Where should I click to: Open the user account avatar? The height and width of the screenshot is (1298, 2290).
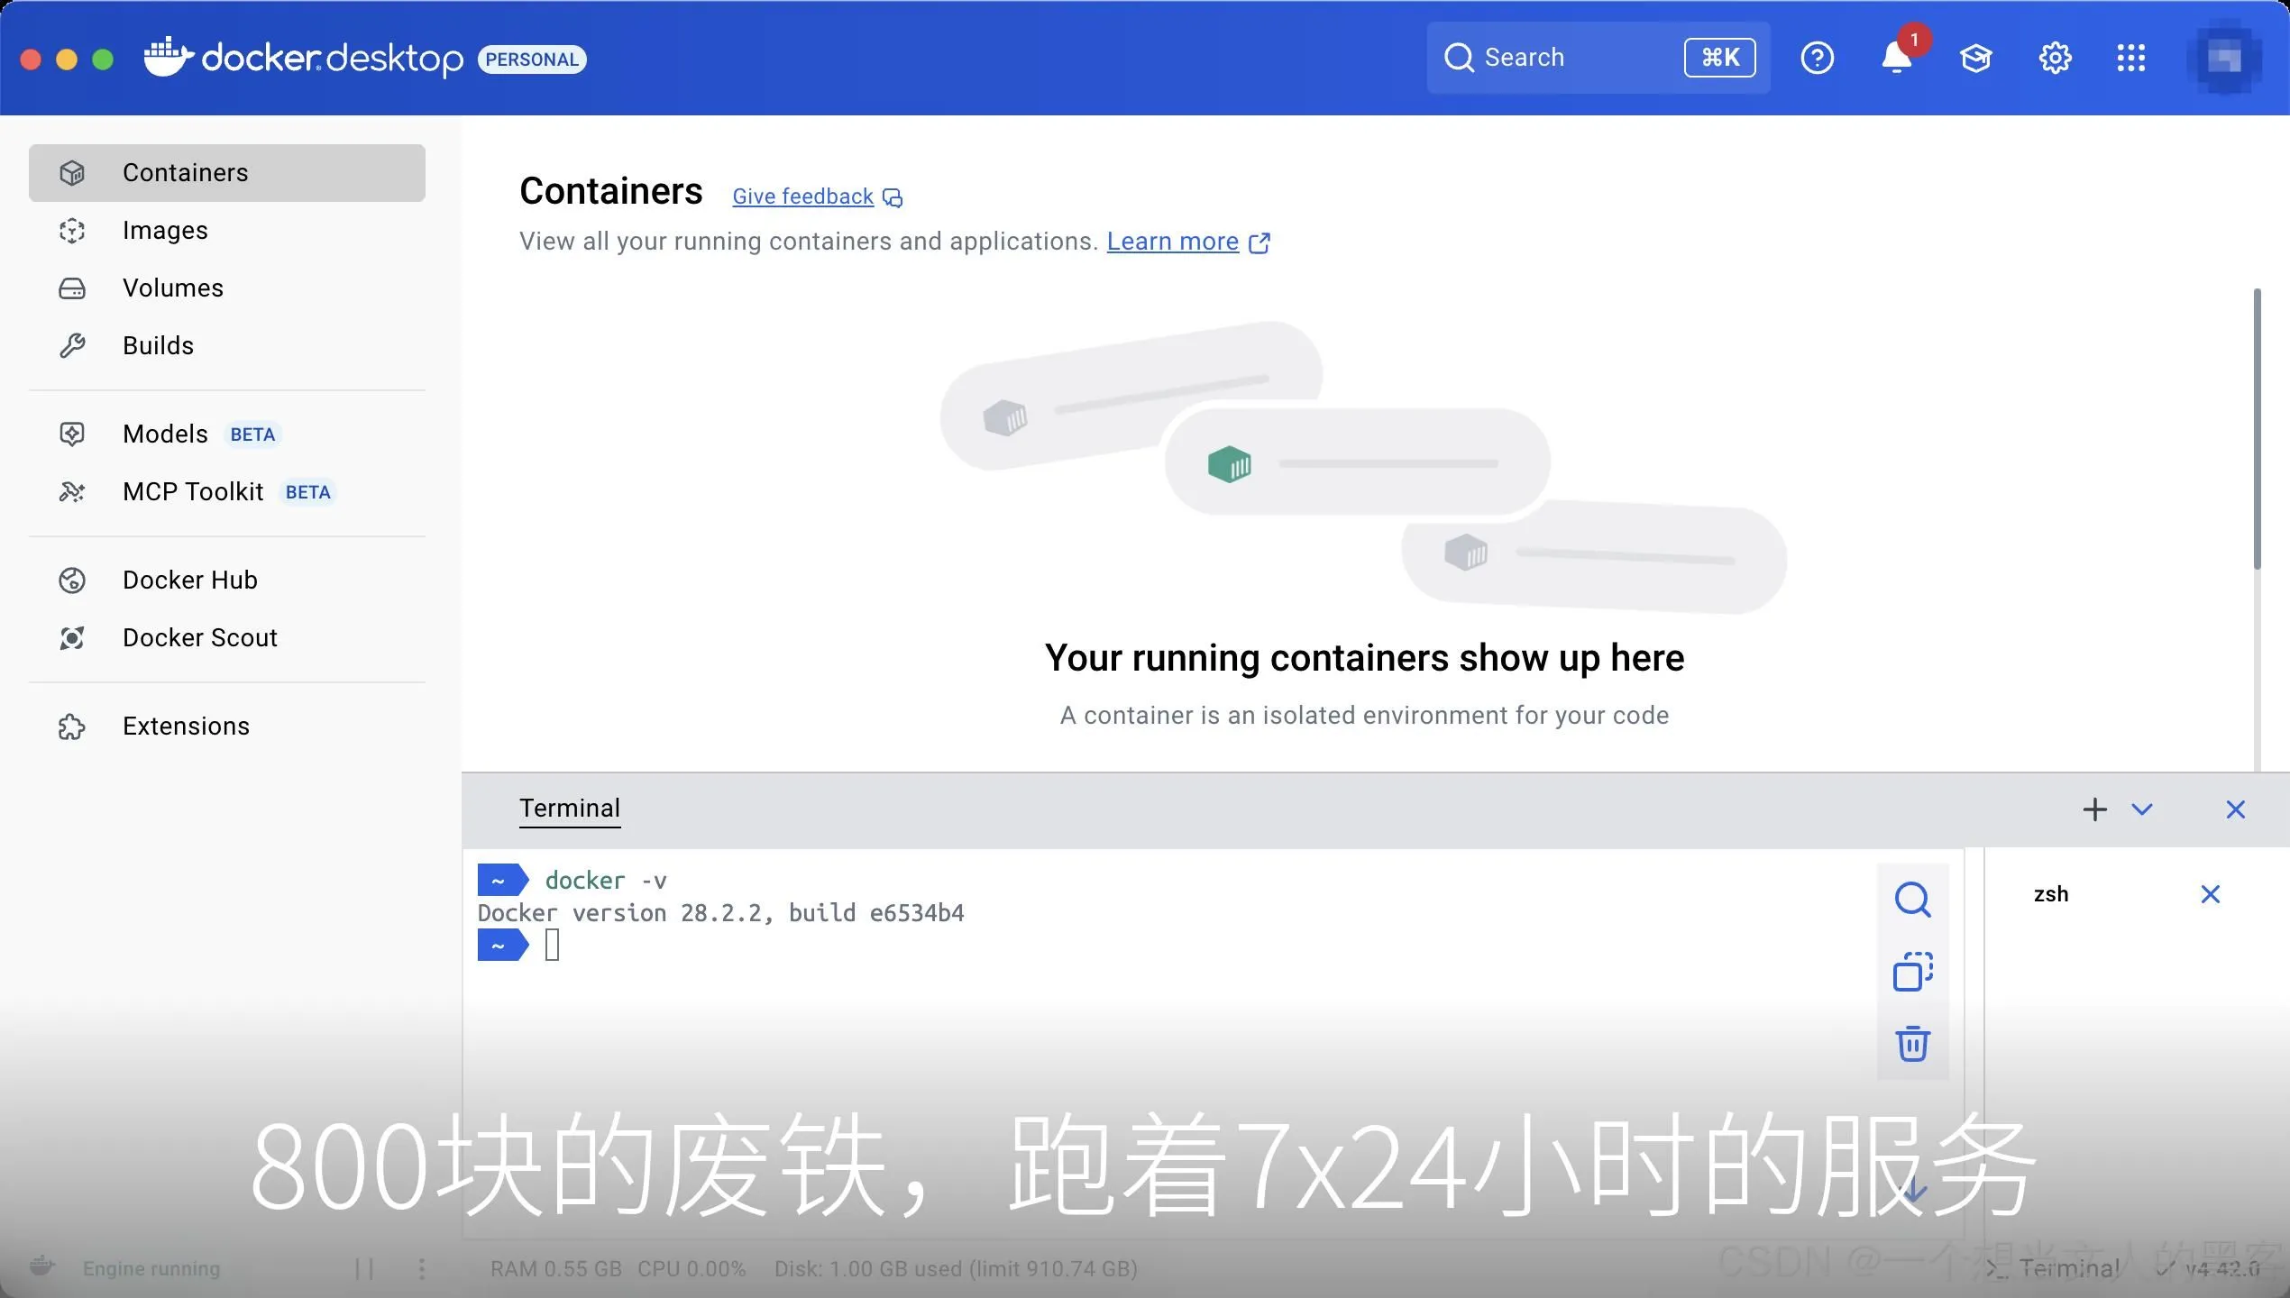click(2224, 59)
